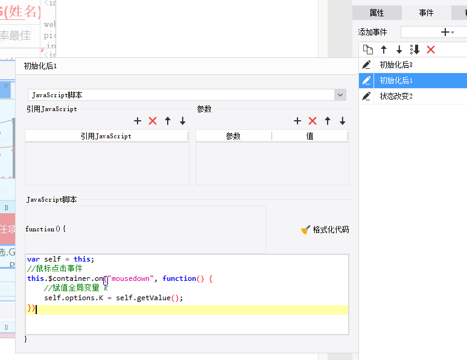Click the 初始化后1 dialog title
Viewport: 467px width, 360px height.
[x=40, y=66]
